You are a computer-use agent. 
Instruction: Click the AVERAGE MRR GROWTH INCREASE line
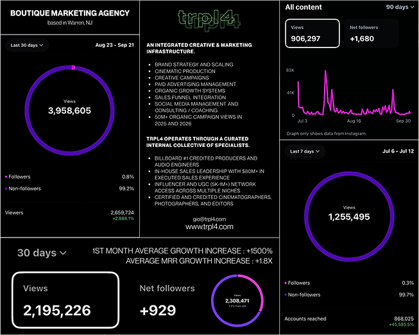pos(199,261)
